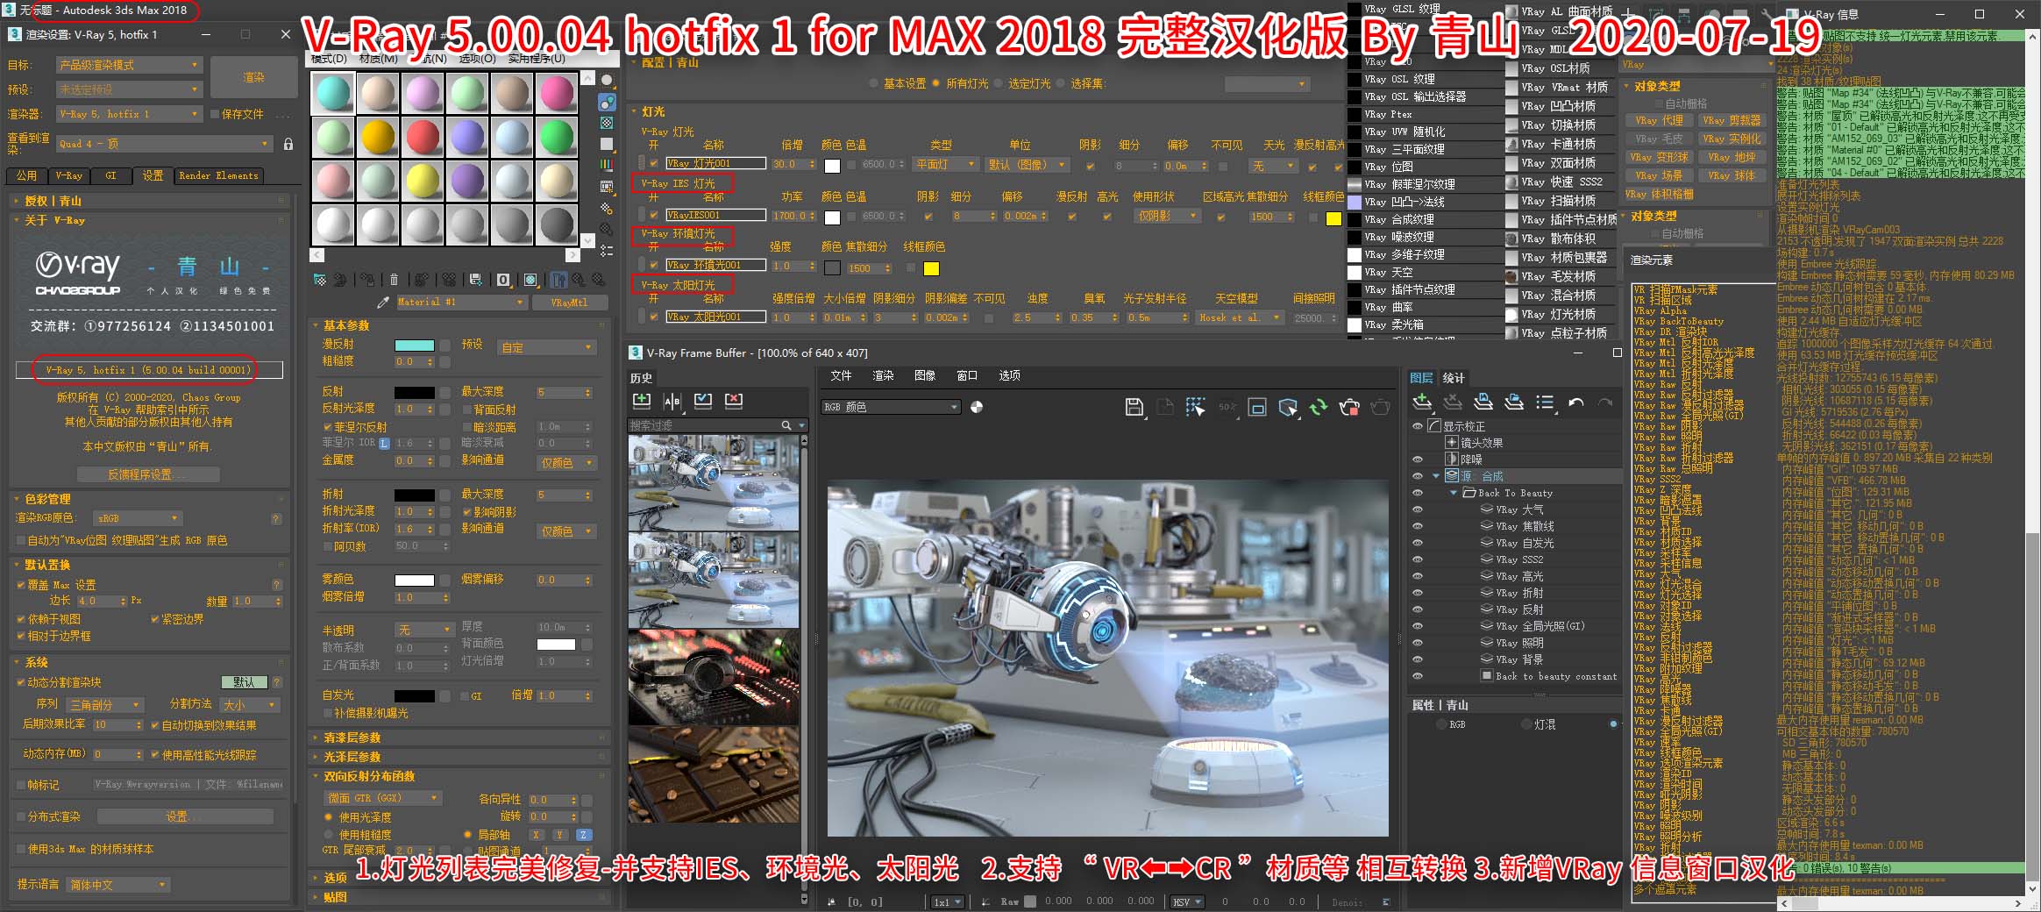This screenshot has width=2041, height=912.
Task: Open the 文件 menu in Frame Buffer
Action: click(841, 375)
